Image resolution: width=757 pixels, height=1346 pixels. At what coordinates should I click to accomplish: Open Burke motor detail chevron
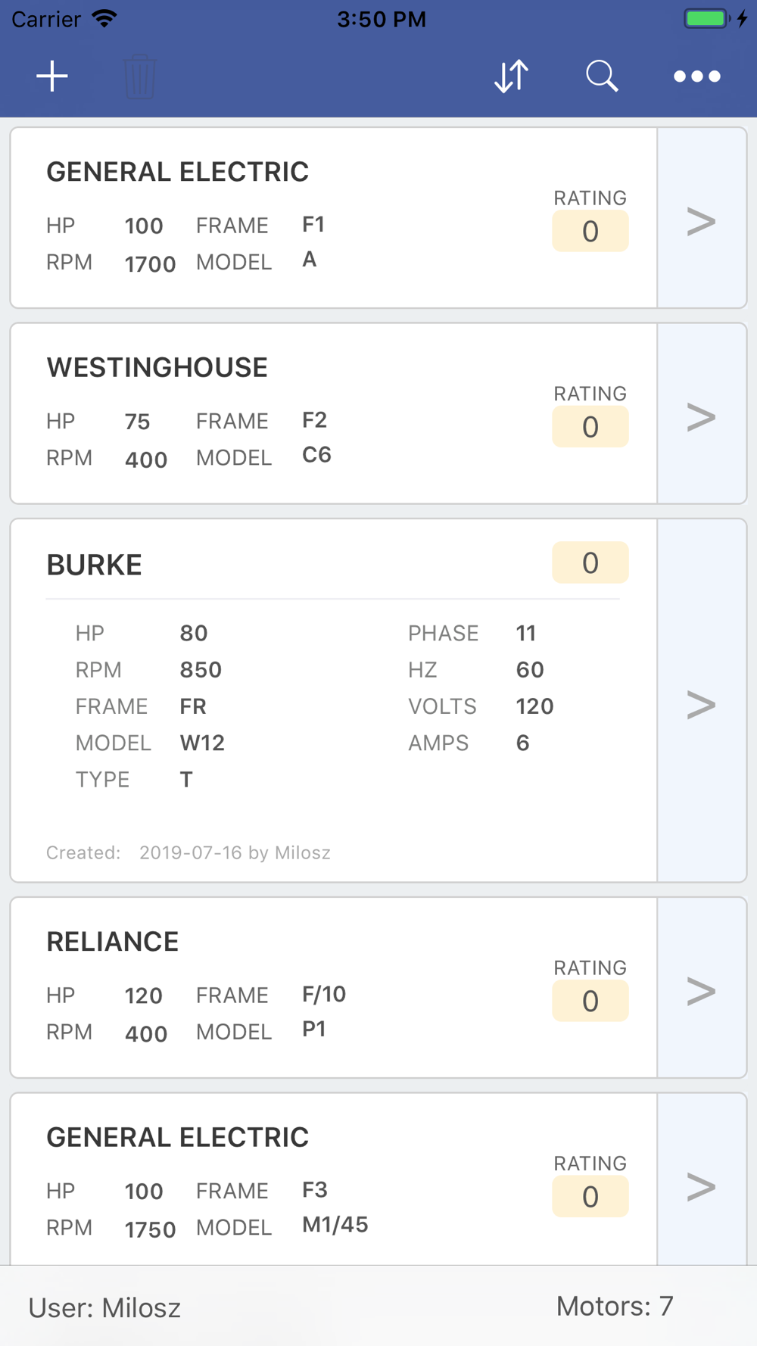point(702,704)
